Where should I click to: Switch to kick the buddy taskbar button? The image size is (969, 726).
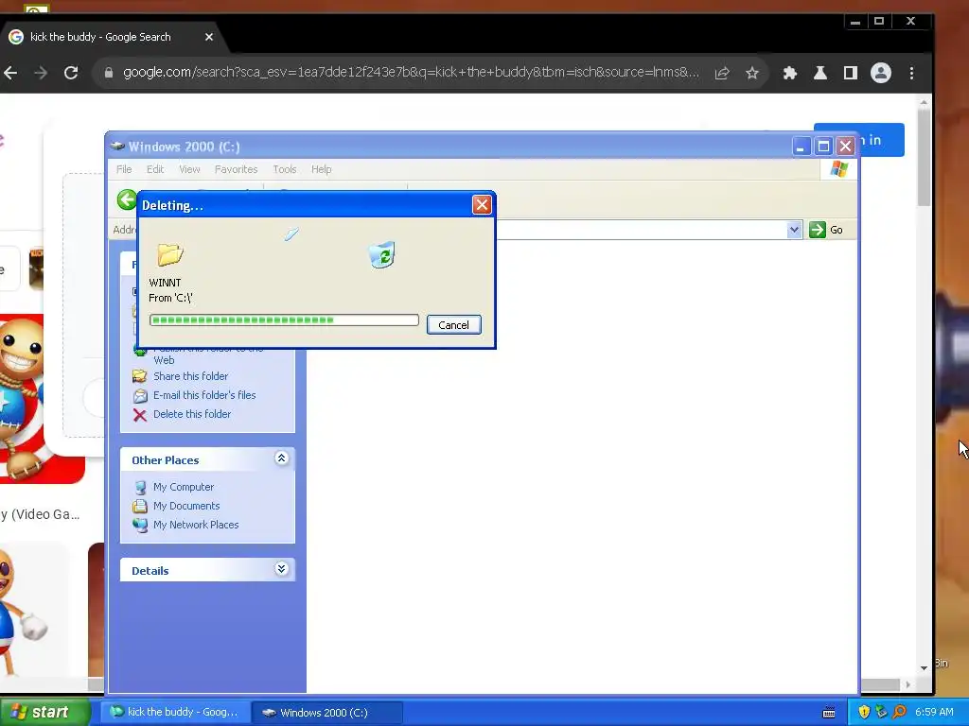click(175, 712)
